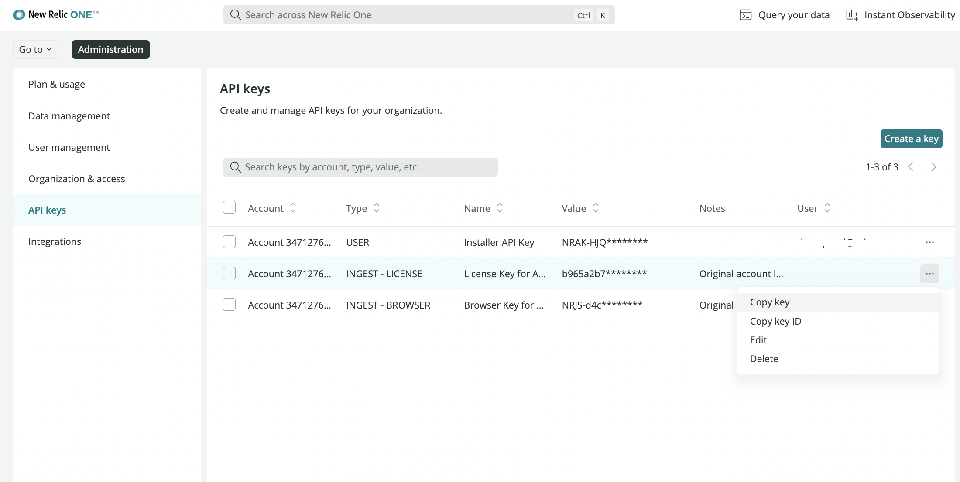Click the b965a2b7******** key value
The width and height of the screenshot is (960, 482).
604,274
